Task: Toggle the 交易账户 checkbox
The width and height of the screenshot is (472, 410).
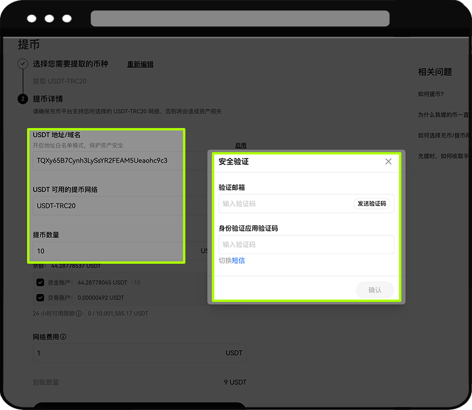Action: point(41,298)
